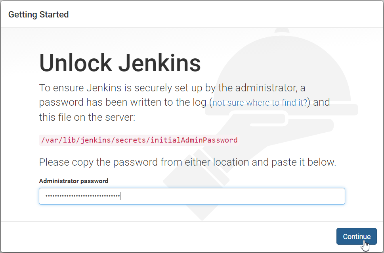Click the 'Administrator password' label
The height and width of the screenshot is (253, 384).
pyautogui.click(x=73, y=181)
